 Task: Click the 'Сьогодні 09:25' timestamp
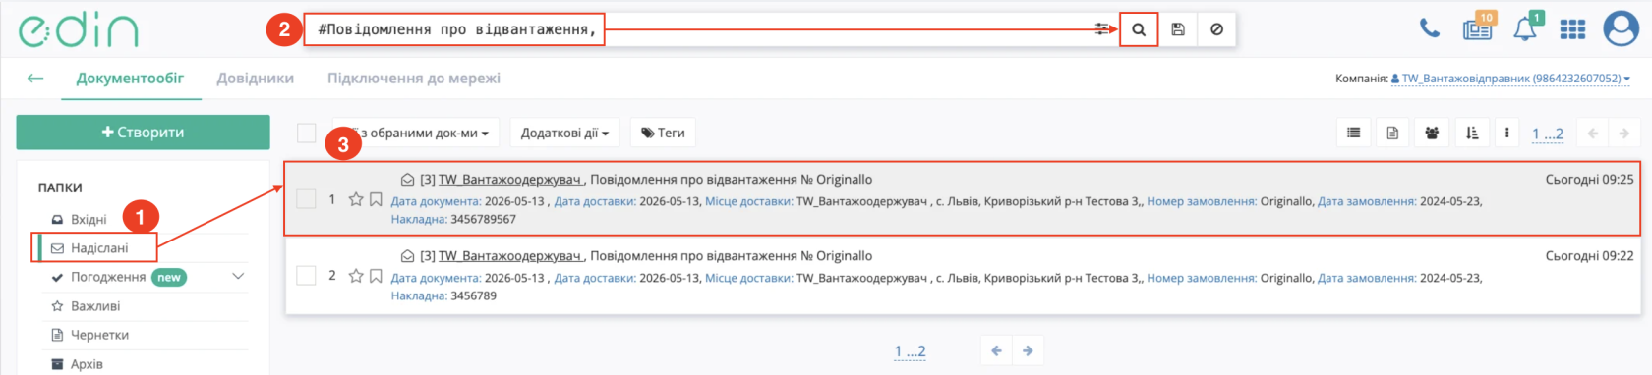click(x=1589, y=179)
